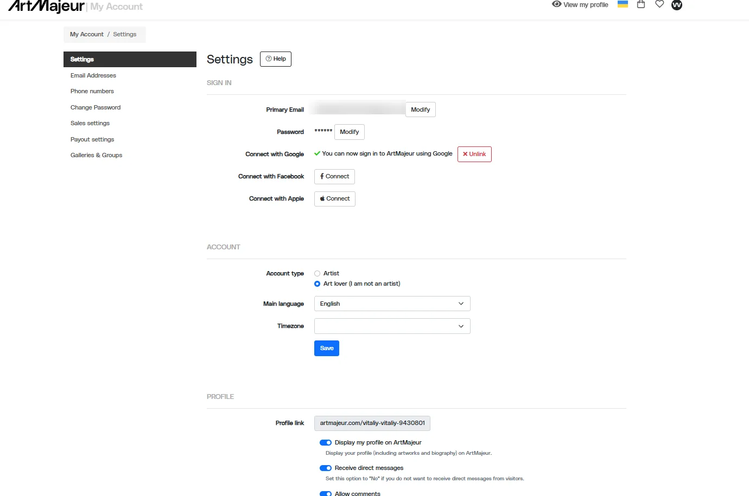Viewport: 749px width, 496px height.
Task: Open Email Addresses in sidebar
Action: tap(93, 75)
